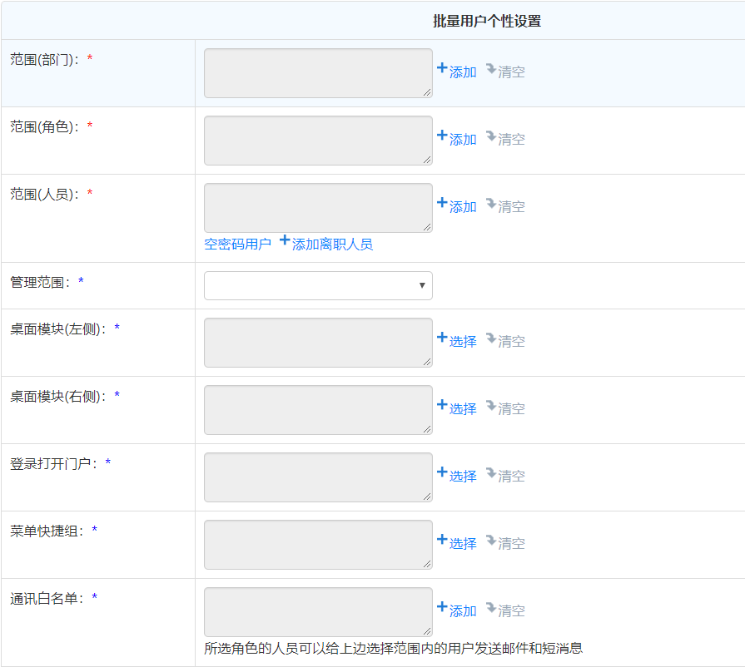
Task: Click the 清空 arrow icon for 范围(人员)
Action: (x=491, y=203)
